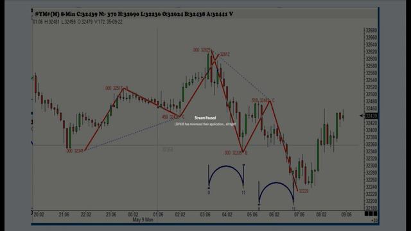Click the 09:06 time axis label
This screenshot has width=411, height=231.
click(x=346, y=215)
